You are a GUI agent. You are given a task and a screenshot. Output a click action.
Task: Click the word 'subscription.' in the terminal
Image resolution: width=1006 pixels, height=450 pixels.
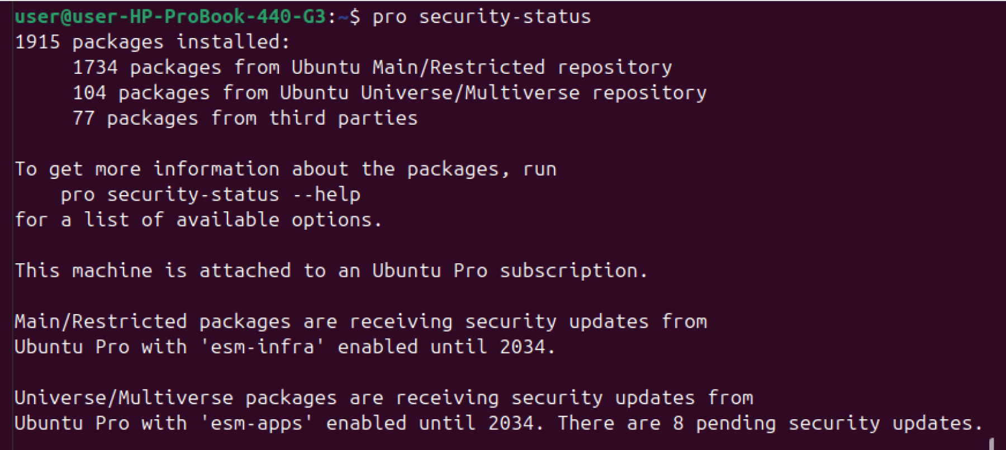click(x=574, y=271)
